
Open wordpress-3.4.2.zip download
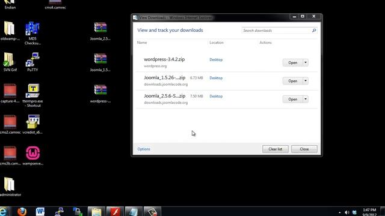[293, 62]
